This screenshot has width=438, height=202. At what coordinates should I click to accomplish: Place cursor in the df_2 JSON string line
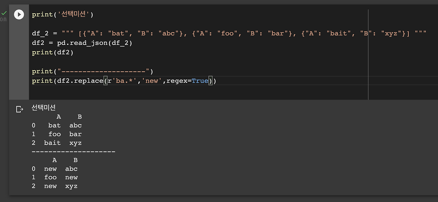point(229,33)
